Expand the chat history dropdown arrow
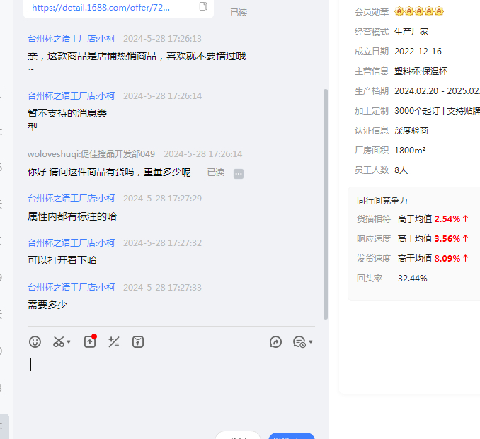Viewport: 480px width, 439px height. pos(310,342)
